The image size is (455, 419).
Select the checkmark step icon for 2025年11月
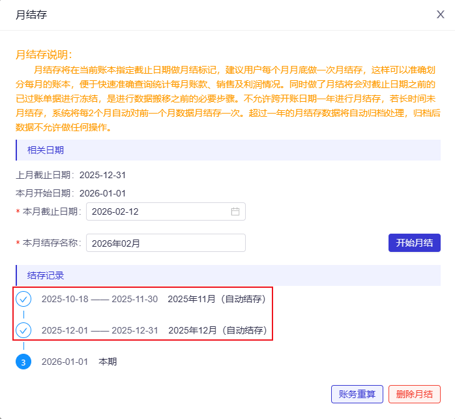click(23, 299)
